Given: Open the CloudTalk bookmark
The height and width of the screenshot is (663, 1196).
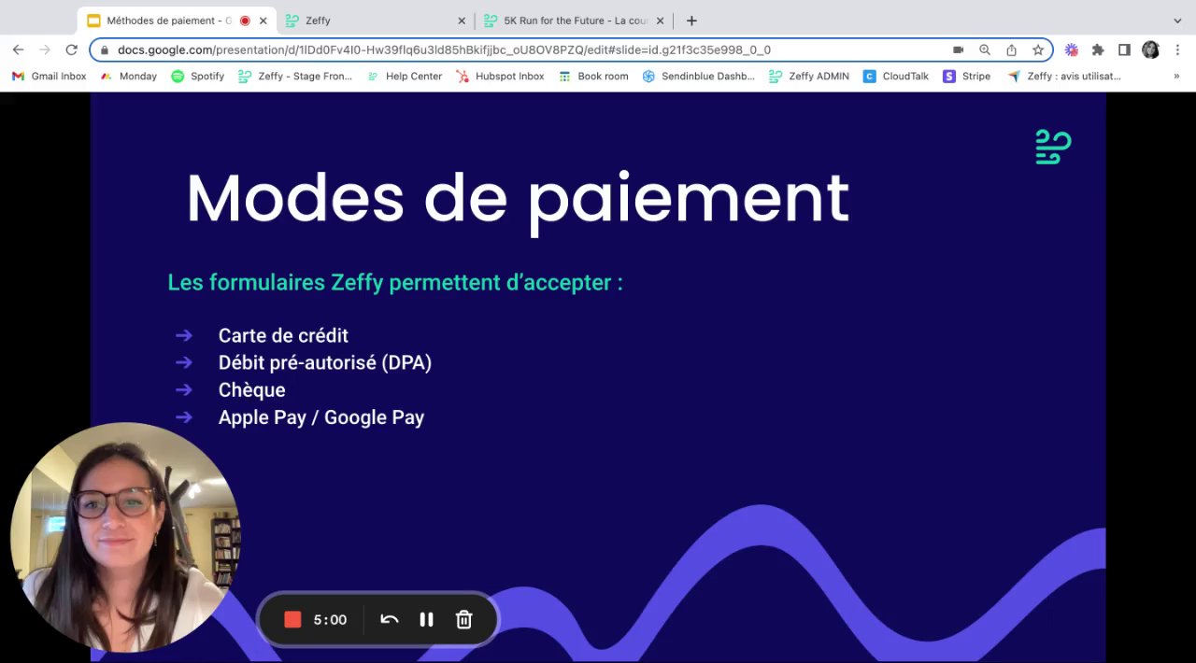Looking at the screenshot, I should coord(896,77).
